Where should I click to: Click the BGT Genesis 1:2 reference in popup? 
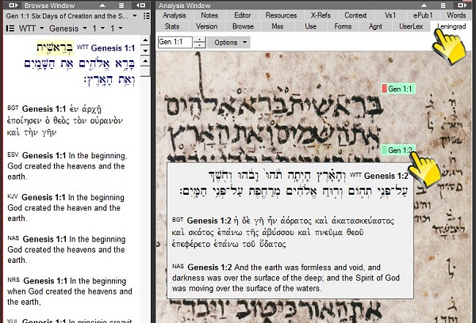[x=209, y=221]
